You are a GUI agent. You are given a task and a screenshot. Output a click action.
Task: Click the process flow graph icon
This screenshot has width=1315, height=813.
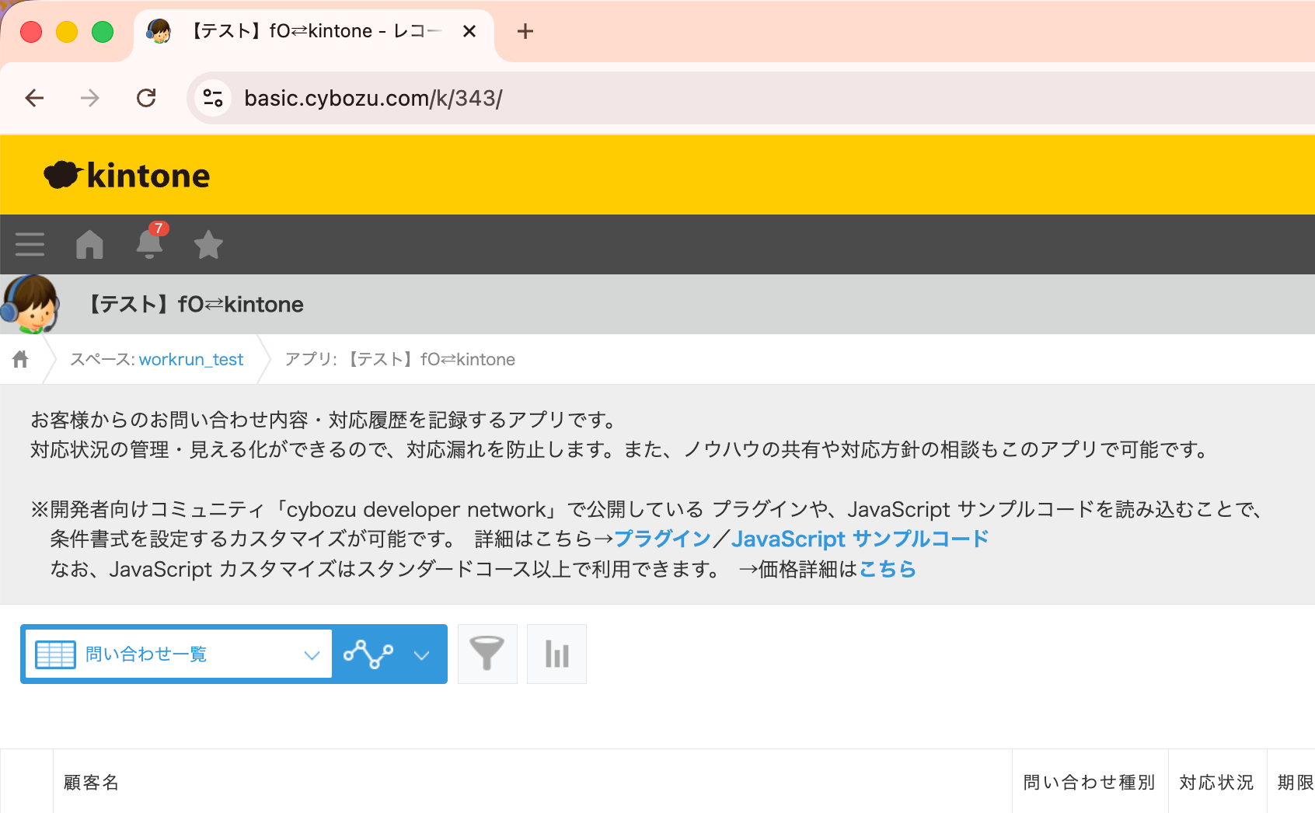click(368, 654)
